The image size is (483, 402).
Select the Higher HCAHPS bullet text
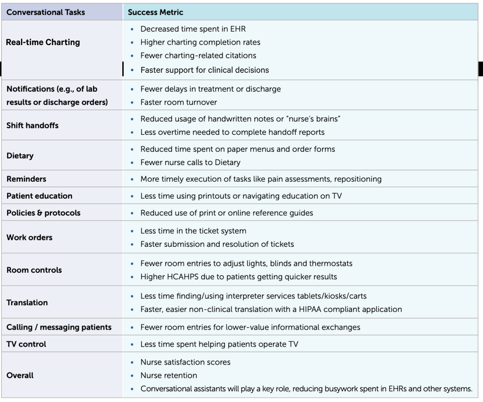(239, 277)
